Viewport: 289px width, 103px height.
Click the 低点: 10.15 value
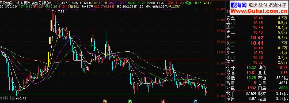coord(193,3)
